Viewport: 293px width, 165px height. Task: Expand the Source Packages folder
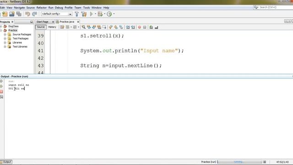(x=5, y=34)
